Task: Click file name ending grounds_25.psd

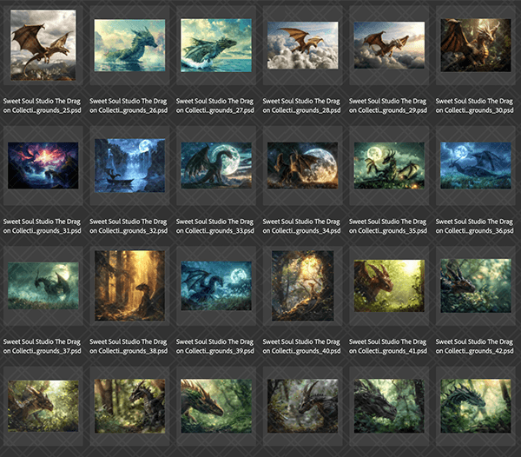Action: pyautogui.click(x=42, y=106)
